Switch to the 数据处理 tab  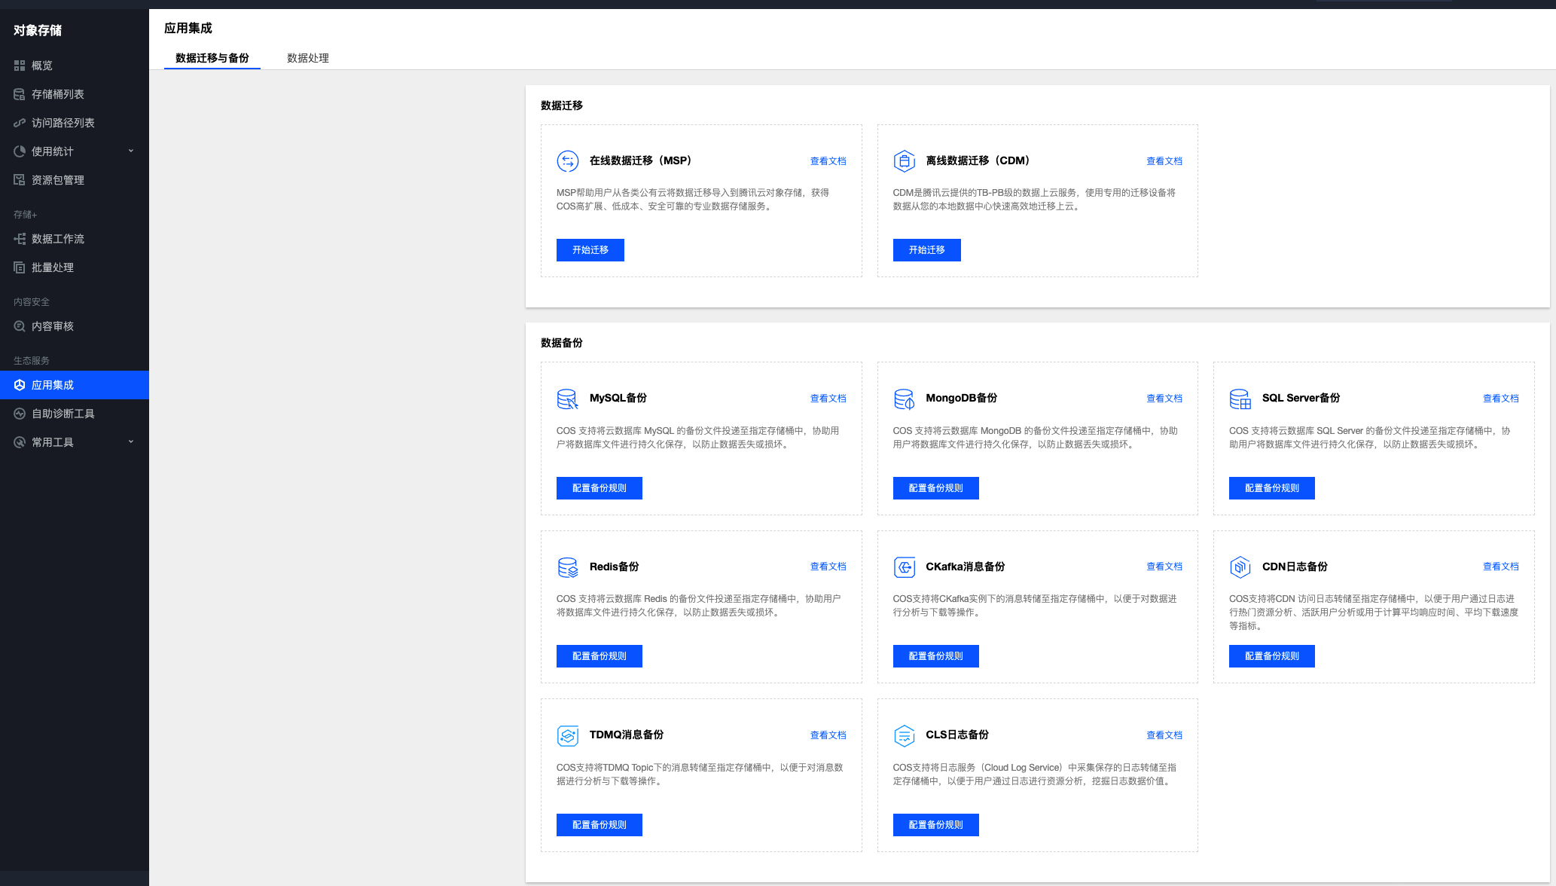pos(307,58)
